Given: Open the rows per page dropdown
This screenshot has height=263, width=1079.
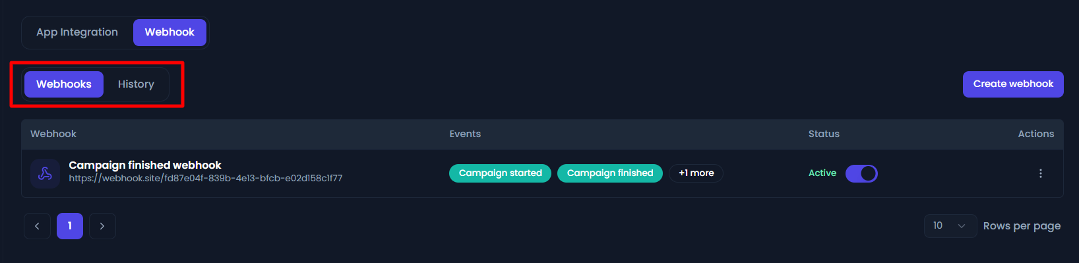Looking at the screenshot, I should [x=950, y=226].
